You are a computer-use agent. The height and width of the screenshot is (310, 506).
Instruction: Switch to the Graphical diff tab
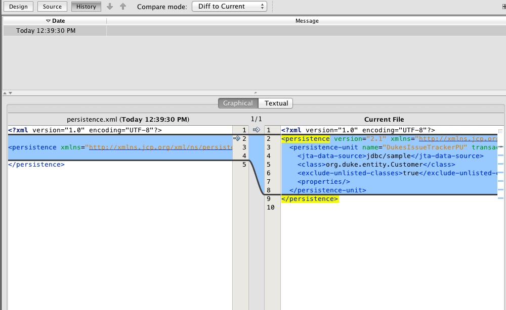coord(238,103)
